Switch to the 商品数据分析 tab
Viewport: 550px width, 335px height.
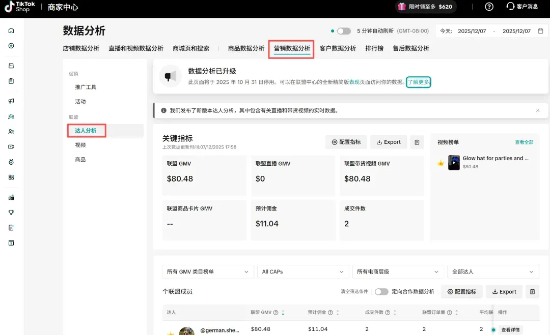pos(246,48)
